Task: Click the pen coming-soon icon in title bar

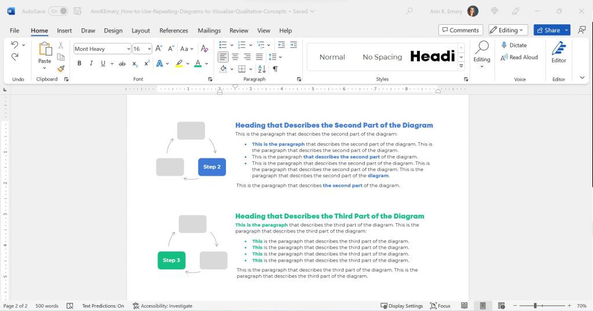Action: (x=514, y=12)
